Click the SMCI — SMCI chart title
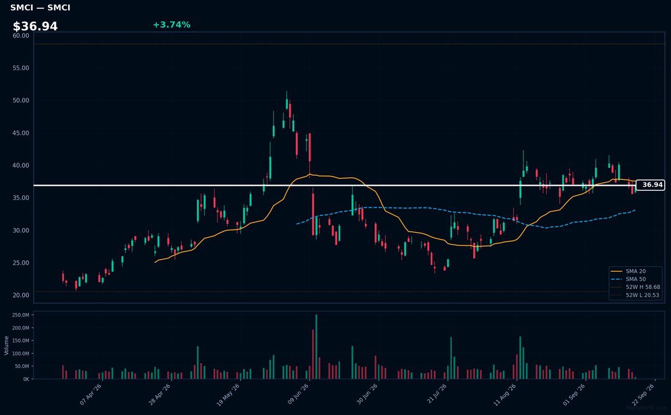The image size is (671, 415). pos(40,8)
